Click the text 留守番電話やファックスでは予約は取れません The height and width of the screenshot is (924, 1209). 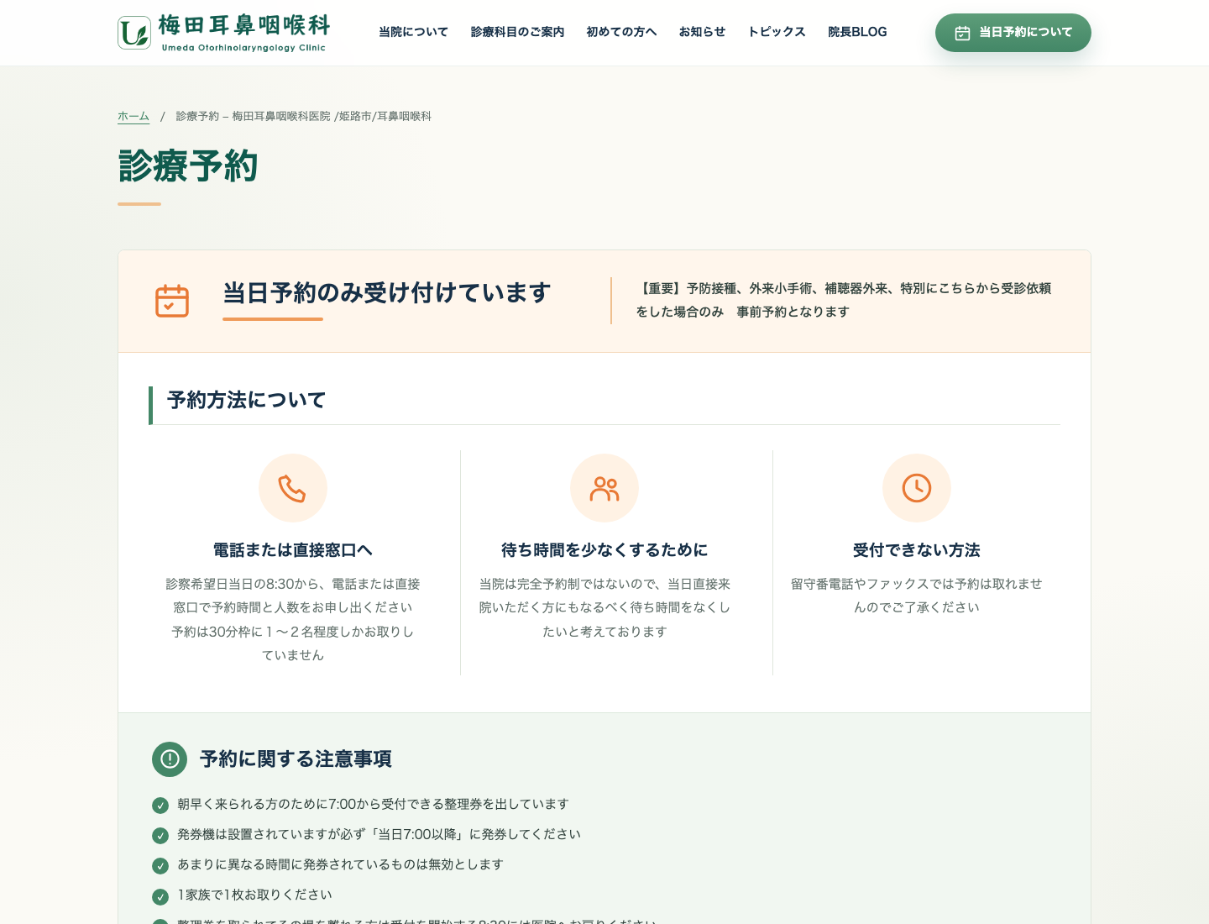917,596
